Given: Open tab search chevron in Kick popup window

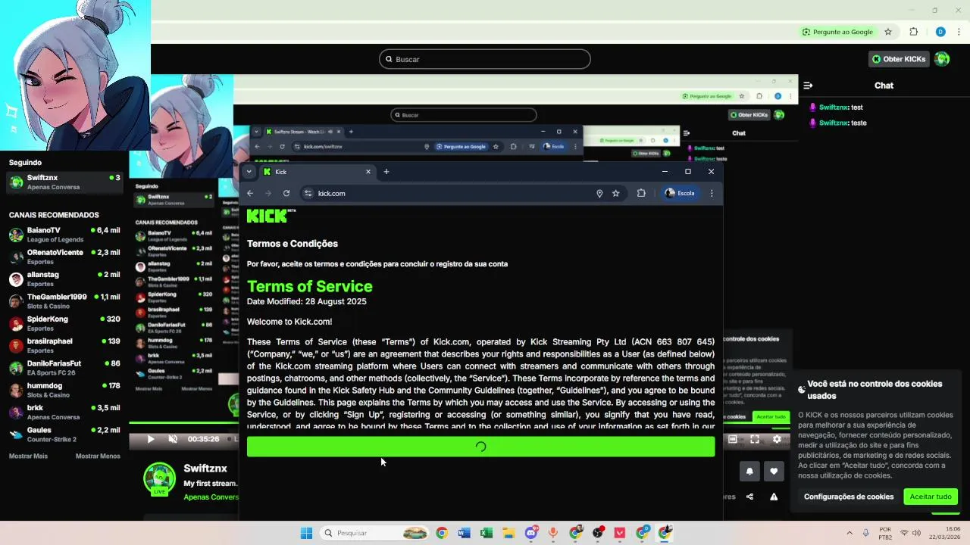Looking at the screenshot, I should [249, 172].
